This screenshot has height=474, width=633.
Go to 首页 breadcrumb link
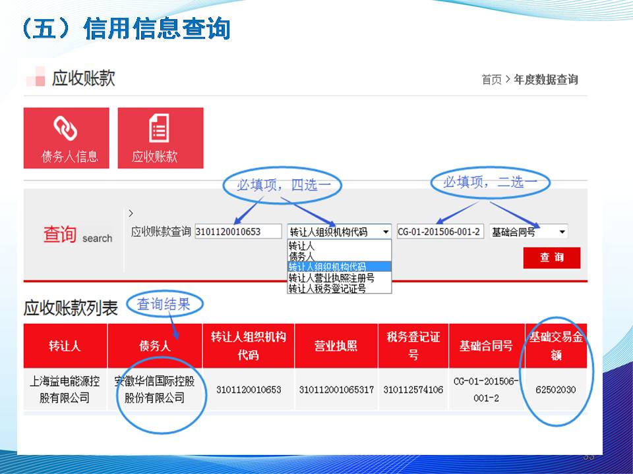pyautogui.click(x=491, y=80)
